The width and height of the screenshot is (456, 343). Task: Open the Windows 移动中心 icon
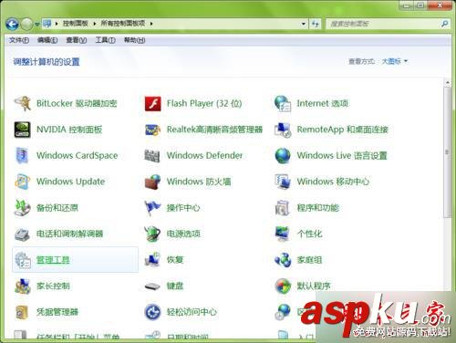pyautogui.click(x=283, y=182)
